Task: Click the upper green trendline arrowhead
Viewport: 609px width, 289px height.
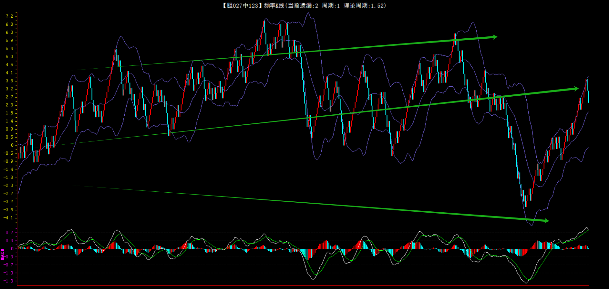Action: point(494,37)
